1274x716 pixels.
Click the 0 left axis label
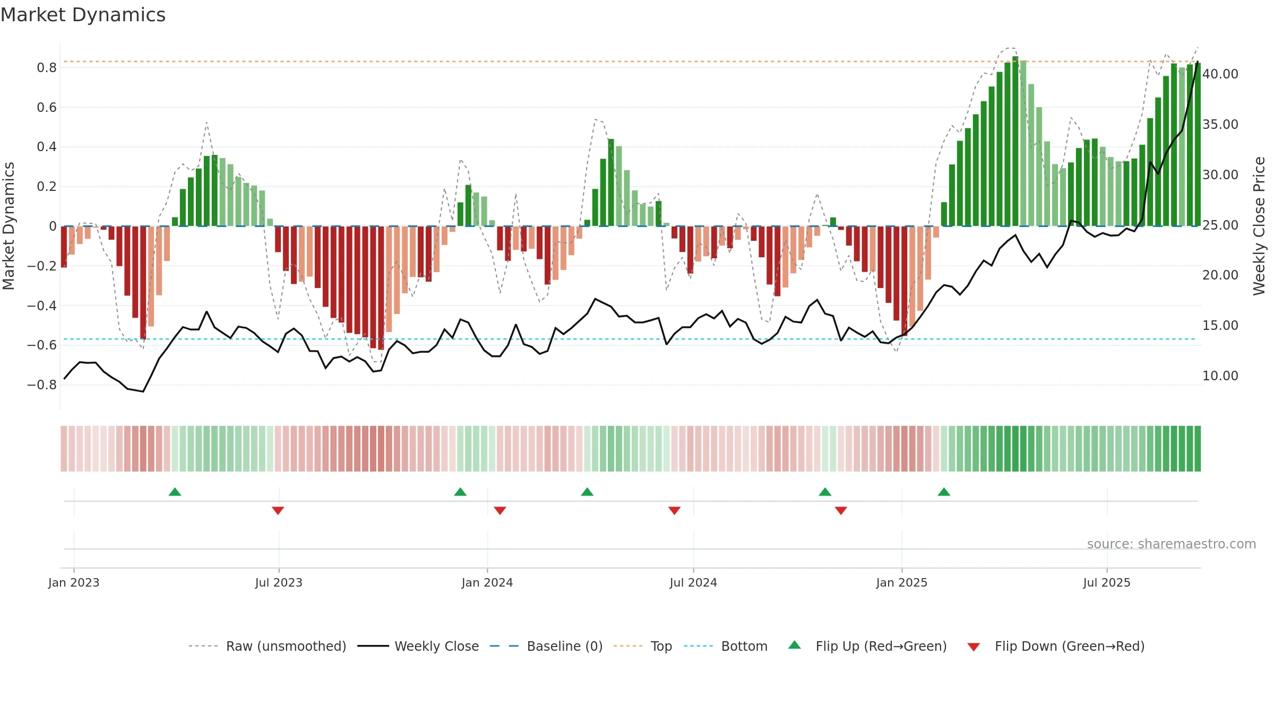click(x=53, y=226)
